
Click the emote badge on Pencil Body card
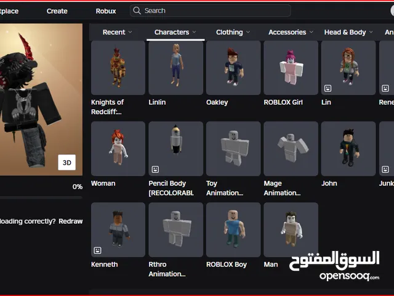coord(155,170)
